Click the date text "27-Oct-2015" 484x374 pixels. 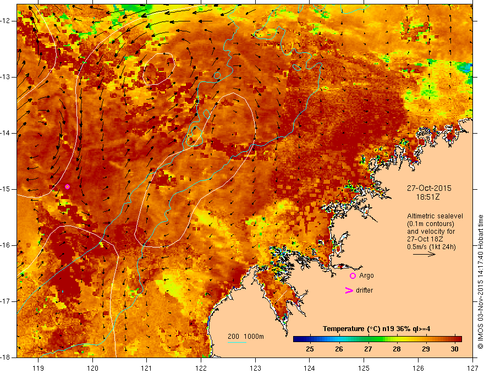[429, 188]
